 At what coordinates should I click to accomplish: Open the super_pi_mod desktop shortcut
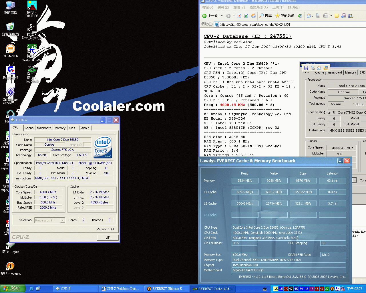(x=32, y=53)
